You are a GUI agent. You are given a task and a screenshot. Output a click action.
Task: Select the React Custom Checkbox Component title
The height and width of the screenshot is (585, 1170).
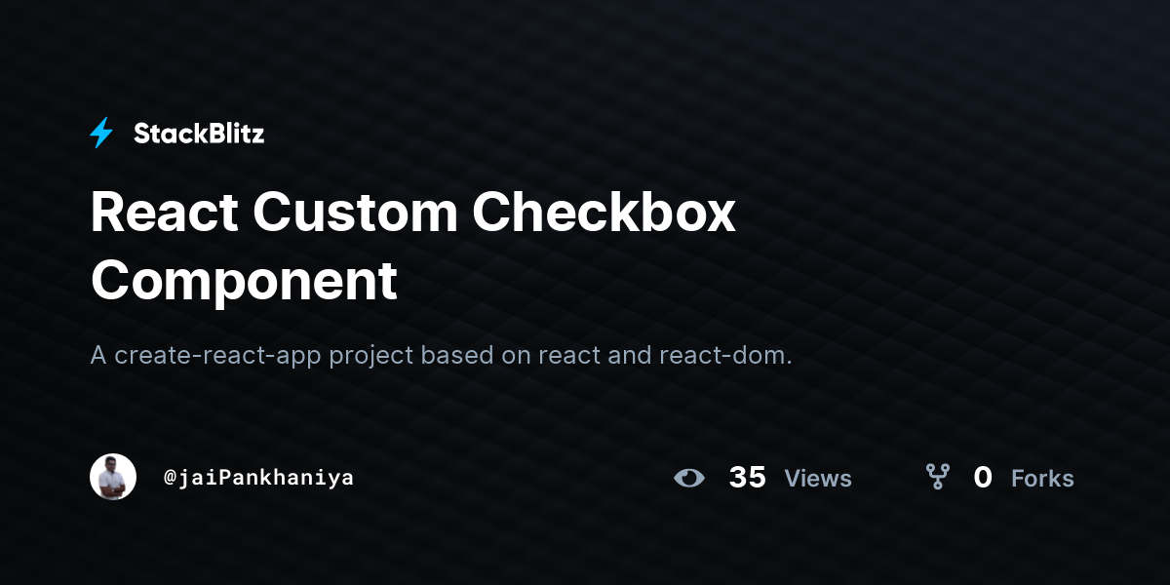413,247
